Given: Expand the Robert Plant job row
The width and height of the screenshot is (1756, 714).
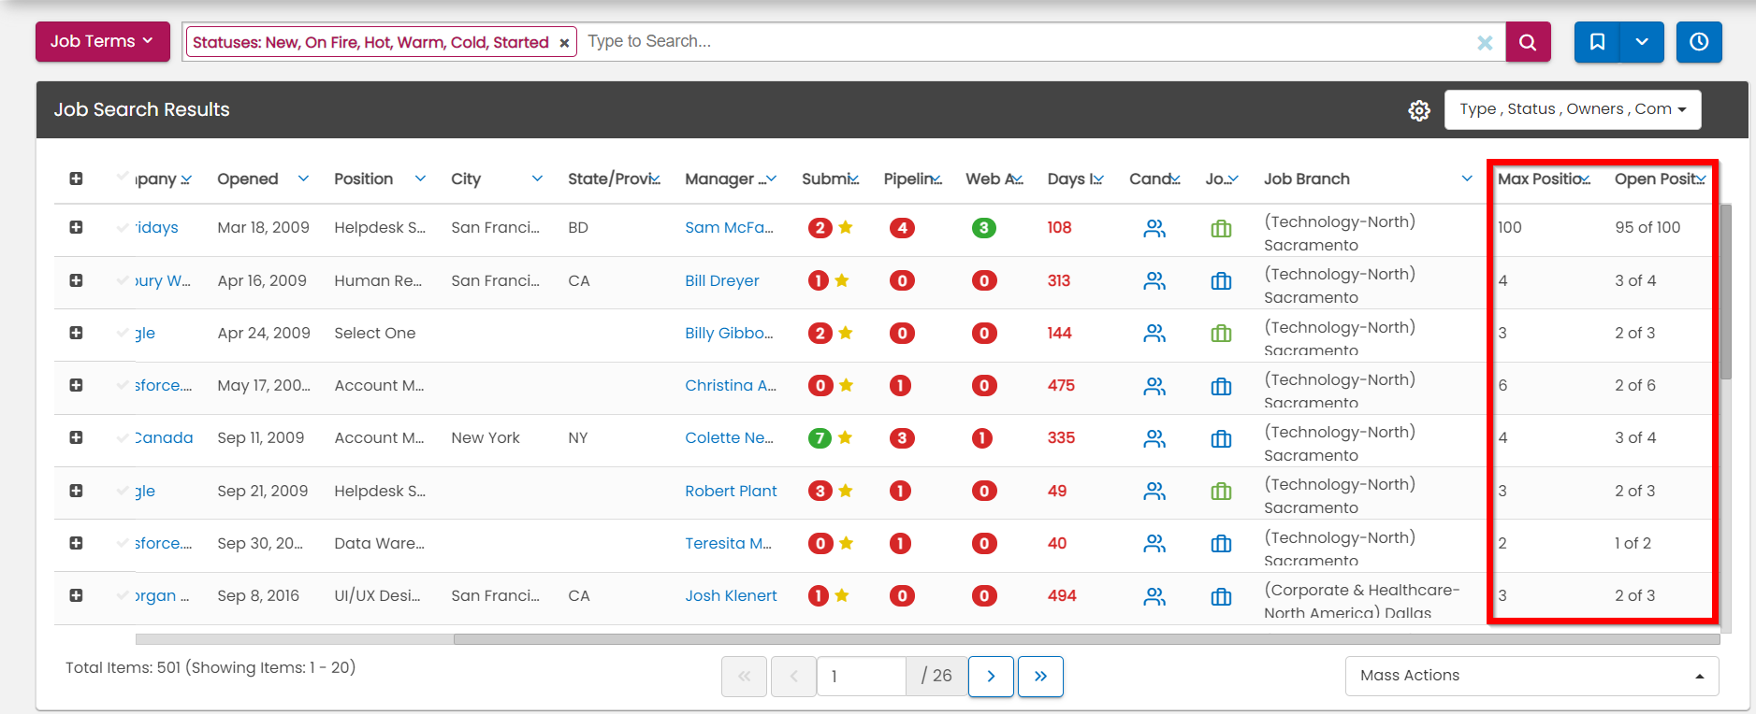Looking at the screenshot, I should click(76, 491).
